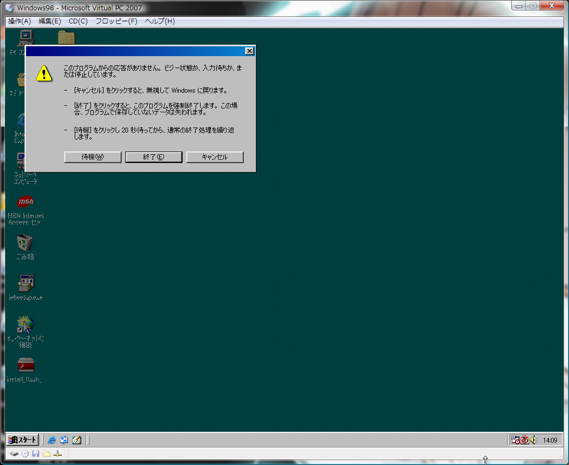Select the folder icon on the desktop
The height and width of the screenshot is (465, 569).
tap(66, 38)
